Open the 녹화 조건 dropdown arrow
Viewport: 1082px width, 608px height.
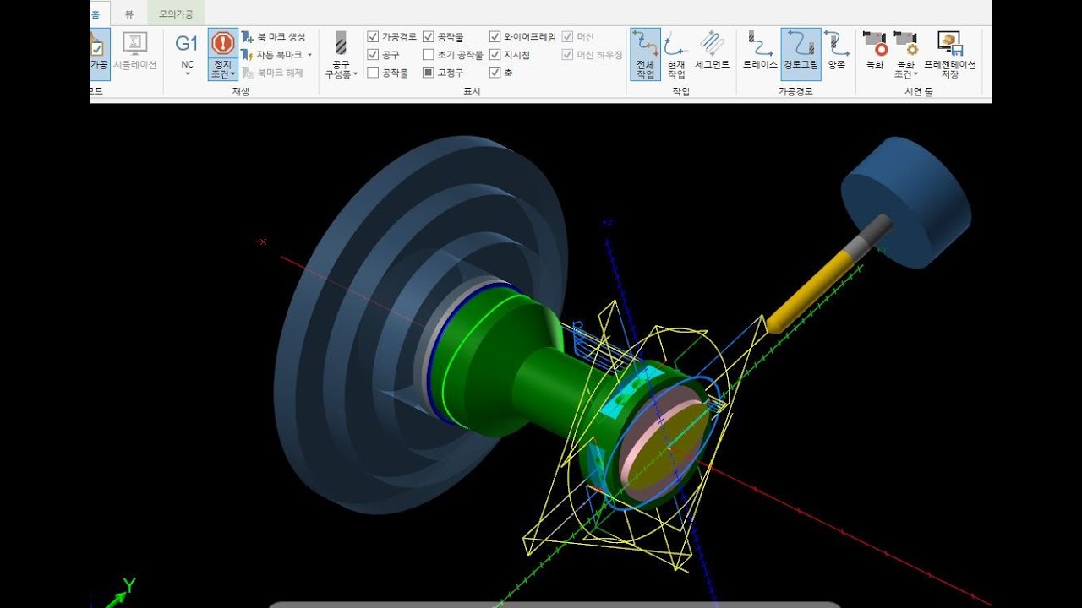(x=916, y=75)
